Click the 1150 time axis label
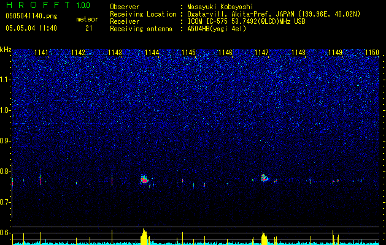Screen dimensions: 386x245 (x=372, y=53)
